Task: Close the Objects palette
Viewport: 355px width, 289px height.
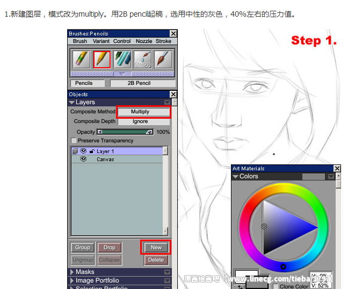Action: 173,94
